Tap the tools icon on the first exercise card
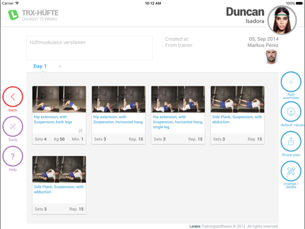 81,131
